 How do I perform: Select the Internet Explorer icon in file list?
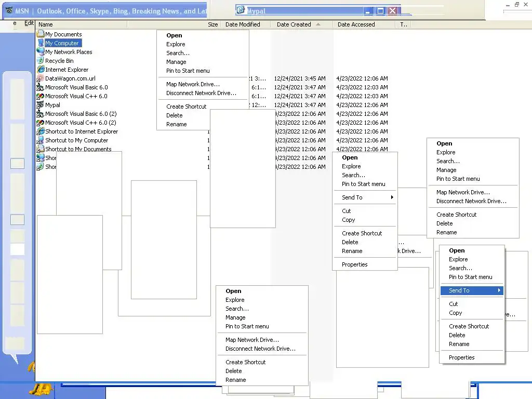coord(41,69)
